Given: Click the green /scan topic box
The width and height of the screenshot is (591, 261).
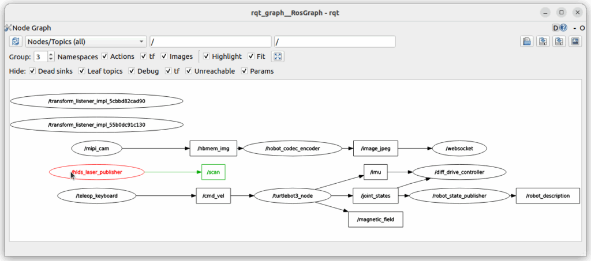Looking at the screenshot, I should (x=213, y=172).
